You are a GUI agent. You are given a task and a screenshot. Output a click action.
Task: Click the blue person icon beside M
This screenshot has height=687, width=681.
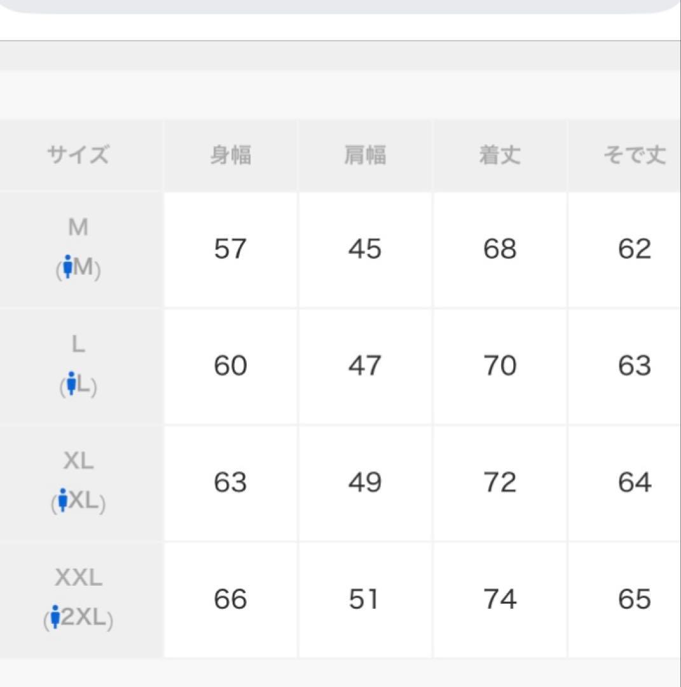click(x=68, y=268)
